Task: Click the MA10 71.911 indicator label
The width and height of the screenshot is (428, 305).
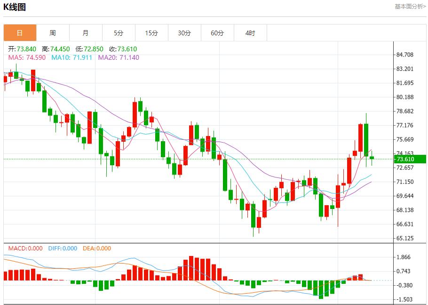Action: point(72,57)
